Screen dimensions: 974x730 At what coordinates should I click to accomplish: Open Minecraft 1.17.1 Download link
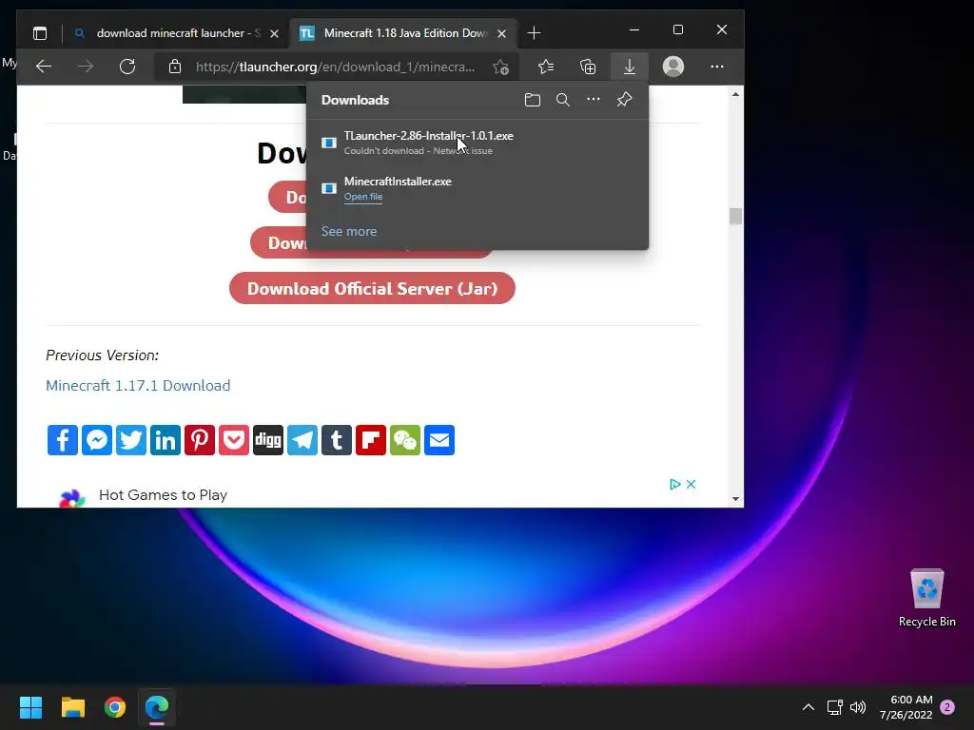(138, 386)
